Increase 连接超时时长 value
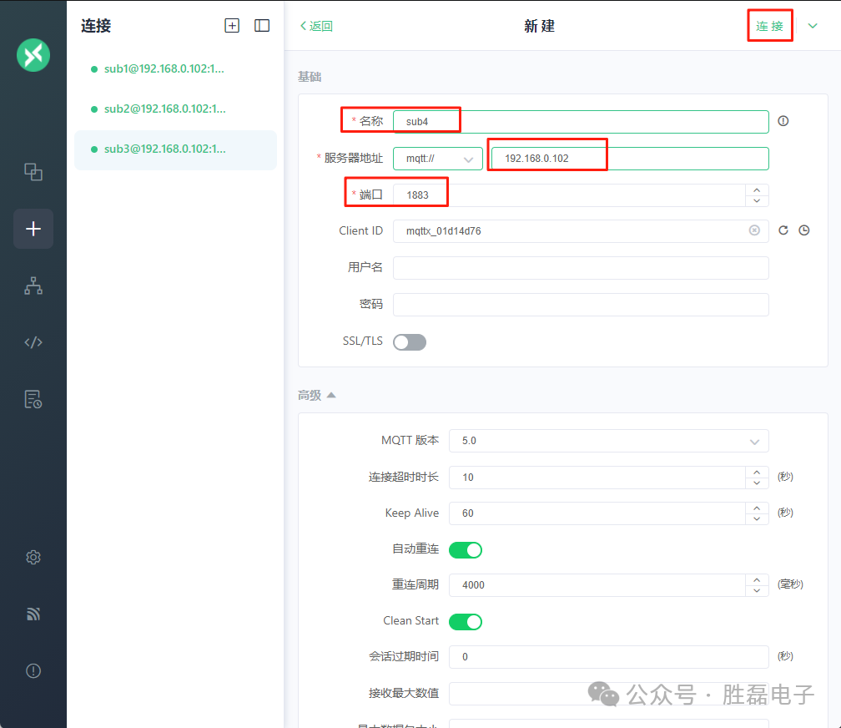 pyautogui.click(x=757, y=472)
